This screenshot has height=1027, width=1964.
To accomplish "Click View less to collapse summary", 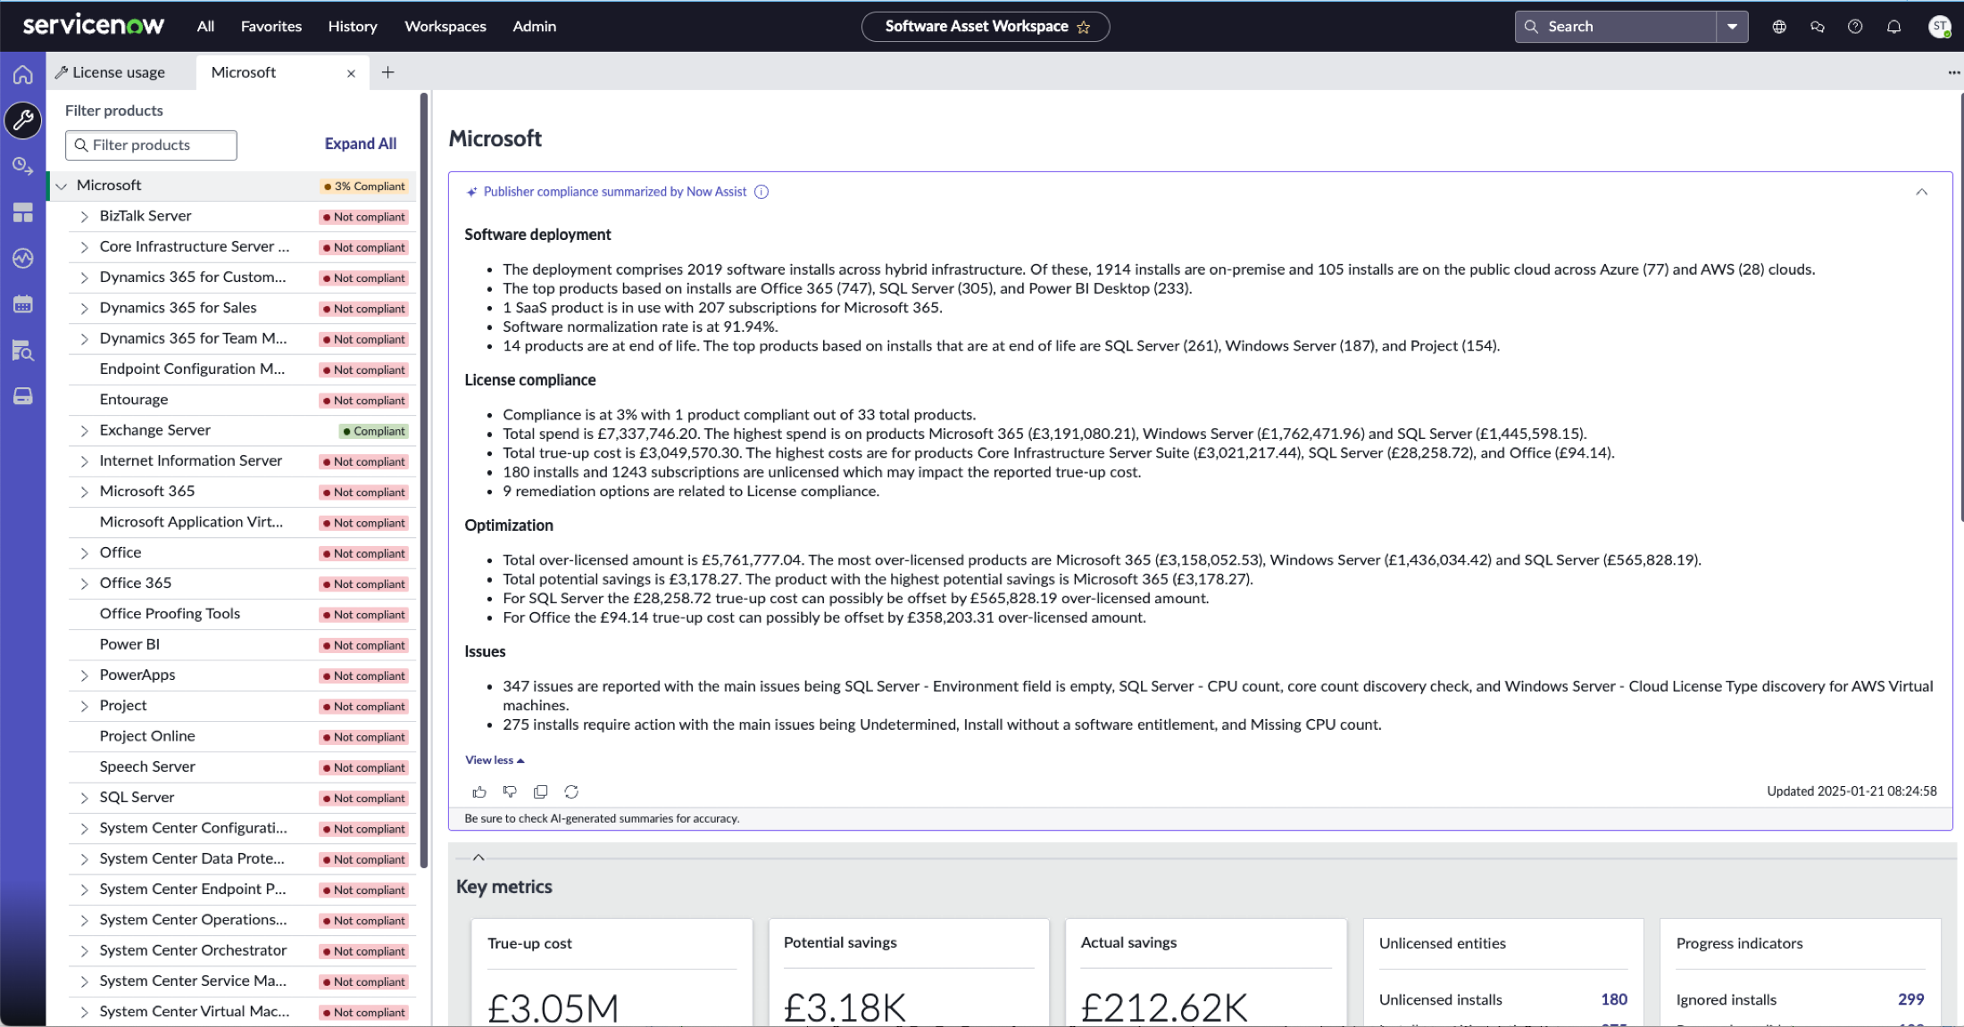I will [x=495, y=760].
